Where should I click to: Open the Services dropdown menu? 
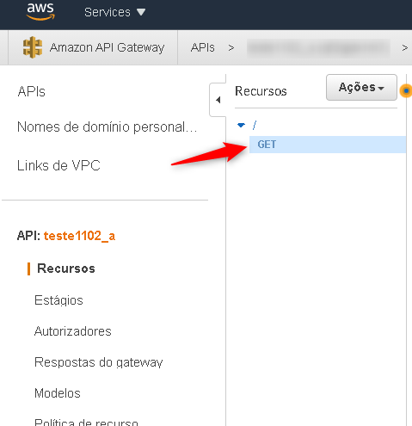[x=114, y=12]
